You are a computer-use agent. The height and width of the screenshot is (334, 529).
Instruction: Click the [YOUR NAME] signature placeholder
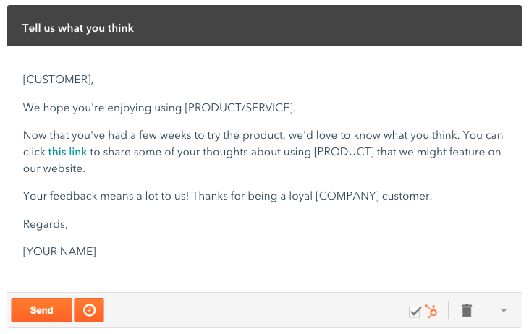pyautogui.click(x=59, y=252)
